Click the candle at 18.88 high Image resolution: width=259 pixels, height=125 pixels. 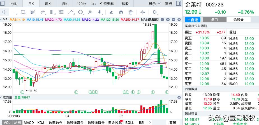point(156,36)
